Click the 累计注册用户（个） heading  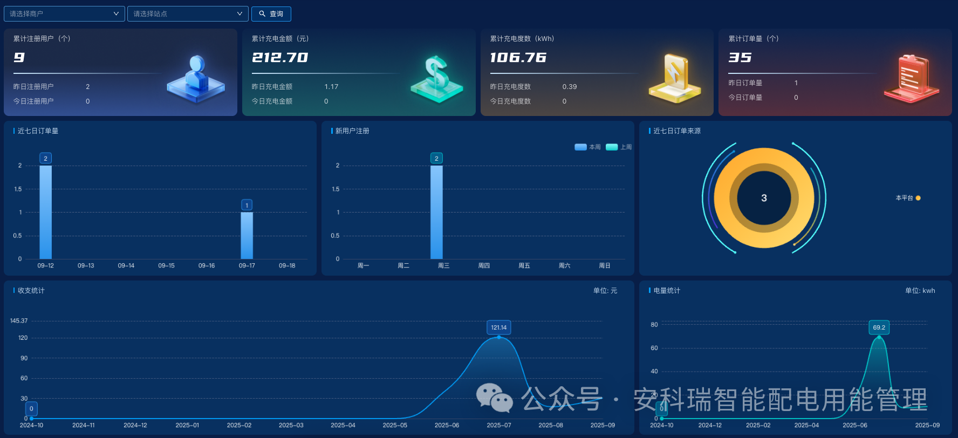tap(42, 39)
